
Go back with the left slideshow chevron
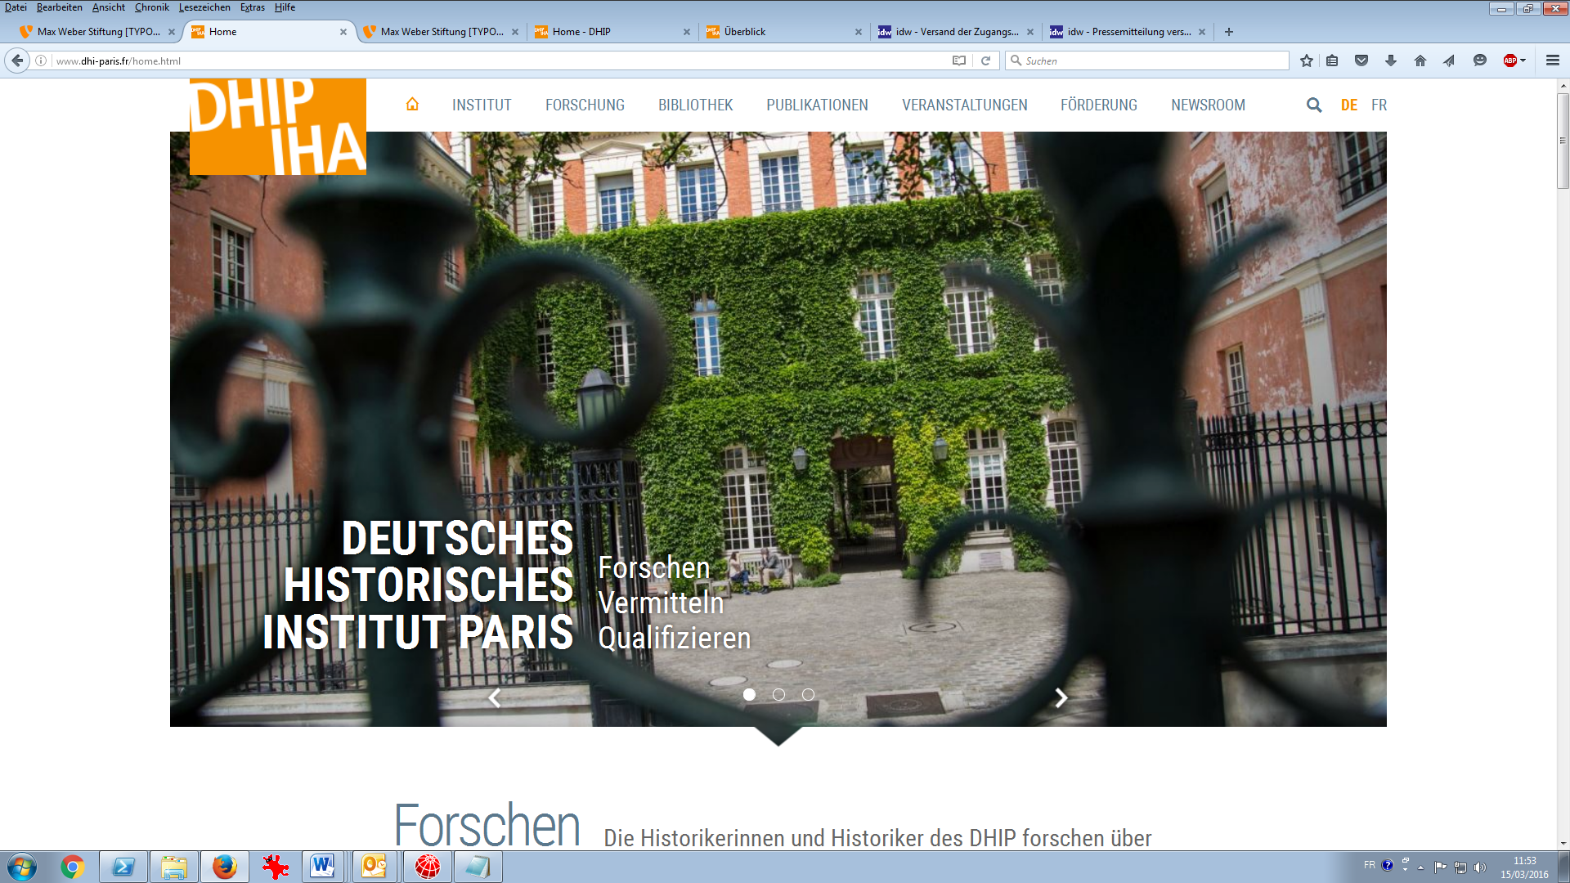495,697
